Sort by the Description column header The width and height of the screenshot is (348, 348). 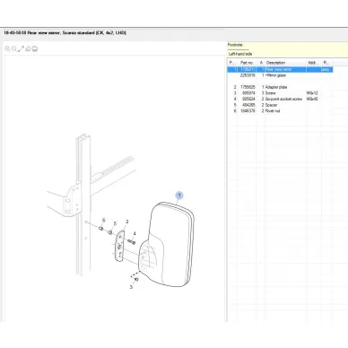pos(275,63)
